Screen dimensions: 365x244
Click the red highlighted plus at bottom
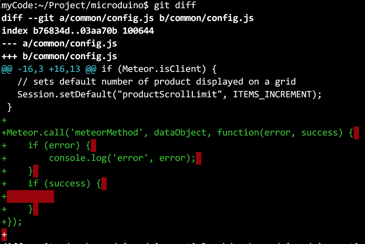pos(4,235)
